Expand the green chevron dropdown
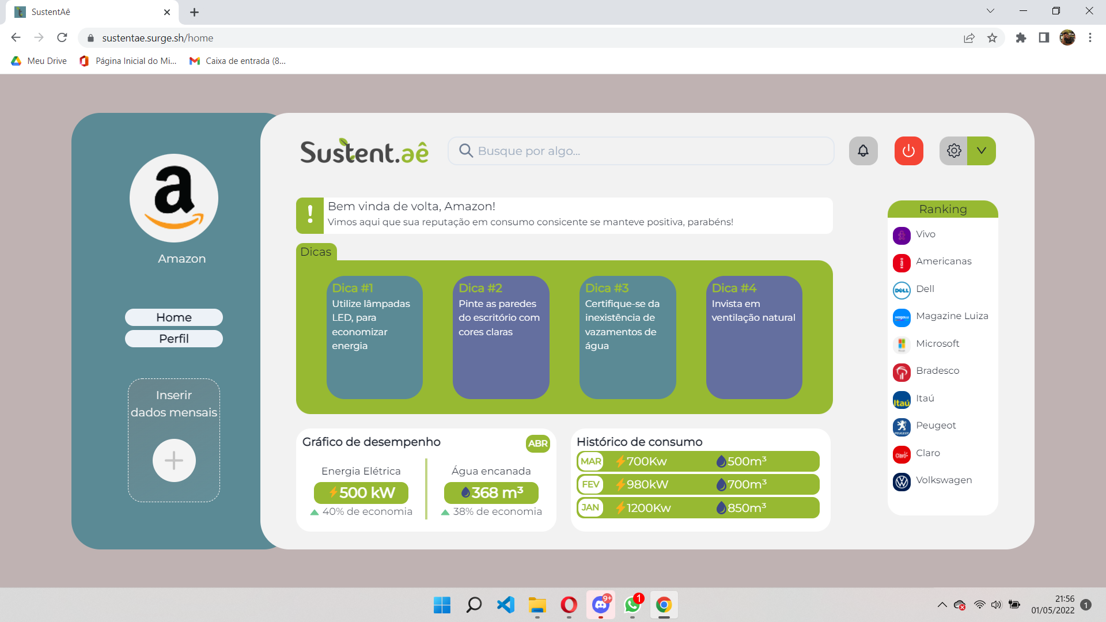Screen dimensions: 1106x622 982,151
